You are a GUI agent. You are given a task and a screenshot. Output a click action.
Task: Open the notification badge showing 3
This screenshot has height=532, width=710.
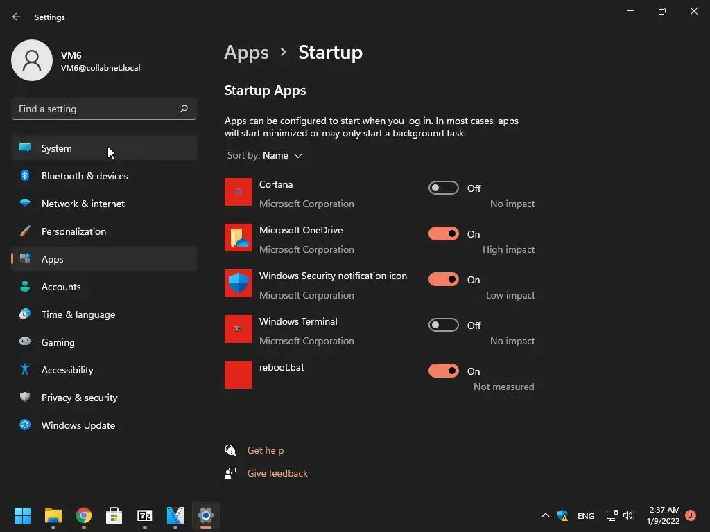tap(690, 515)
